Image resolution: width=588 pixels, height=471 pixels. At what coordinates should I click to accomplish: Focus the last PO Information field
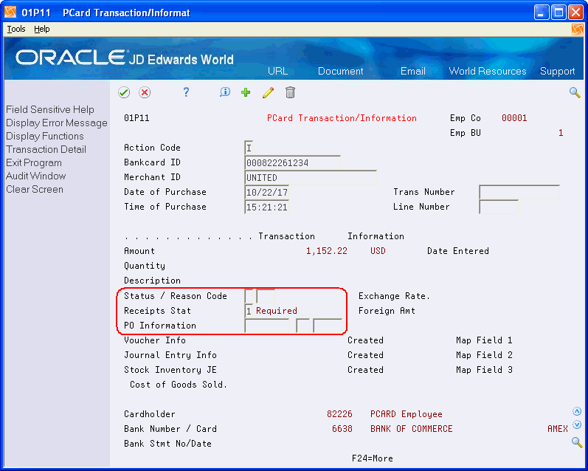pos(328,326)
